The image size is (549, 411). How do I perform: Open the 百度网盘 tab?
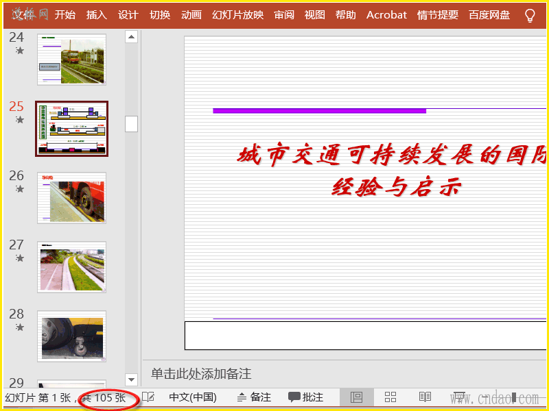pyautogui.click(x=489, y=15)
